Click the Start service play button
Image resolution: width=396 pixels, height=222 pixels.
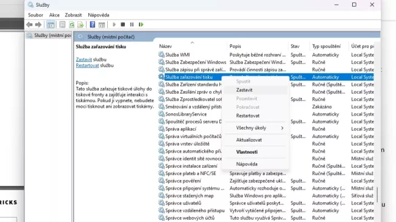pyautogui.click(x=114, y=25)
